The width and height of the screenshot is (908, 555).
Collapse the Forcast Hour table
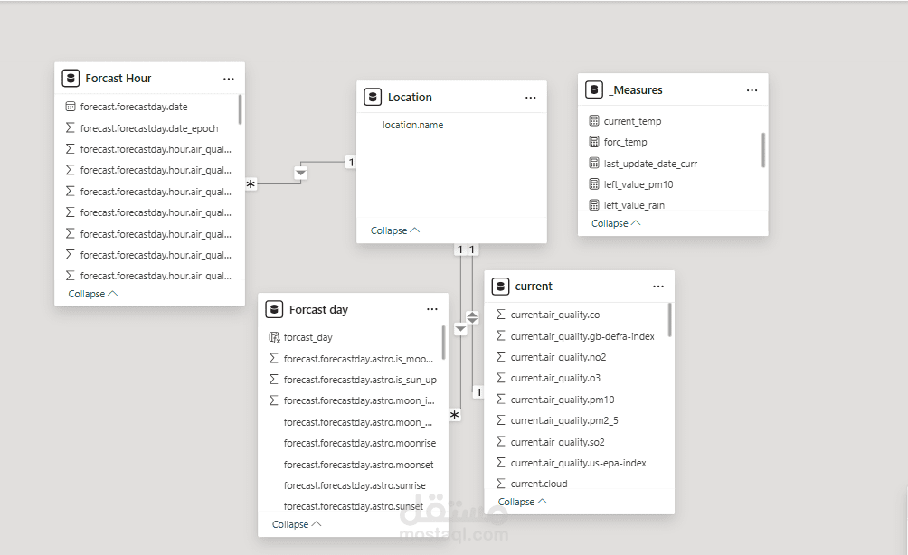coord(92,294)
